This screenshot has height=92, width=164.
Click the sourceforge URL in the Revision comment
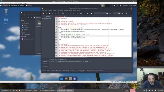98,23
